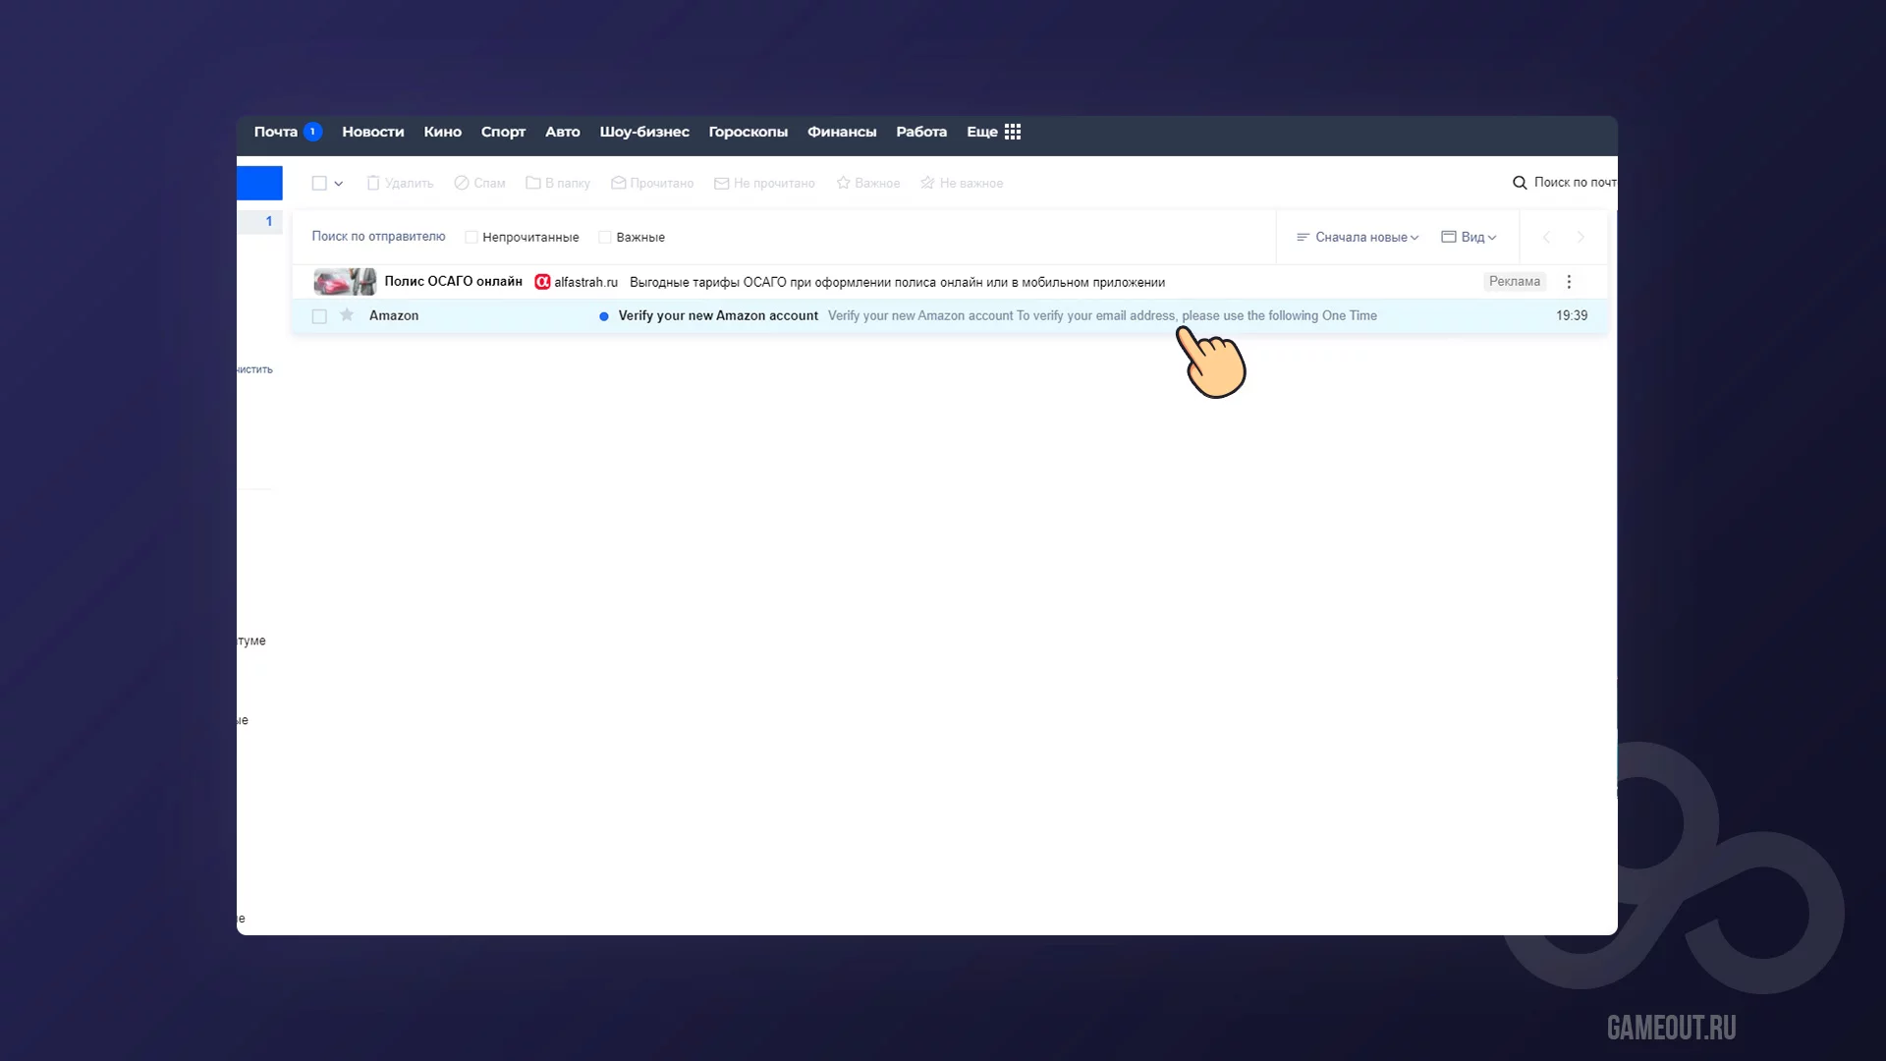Click the Важное star toolbar icon
1886x1061 pixels.
(843, 183)
